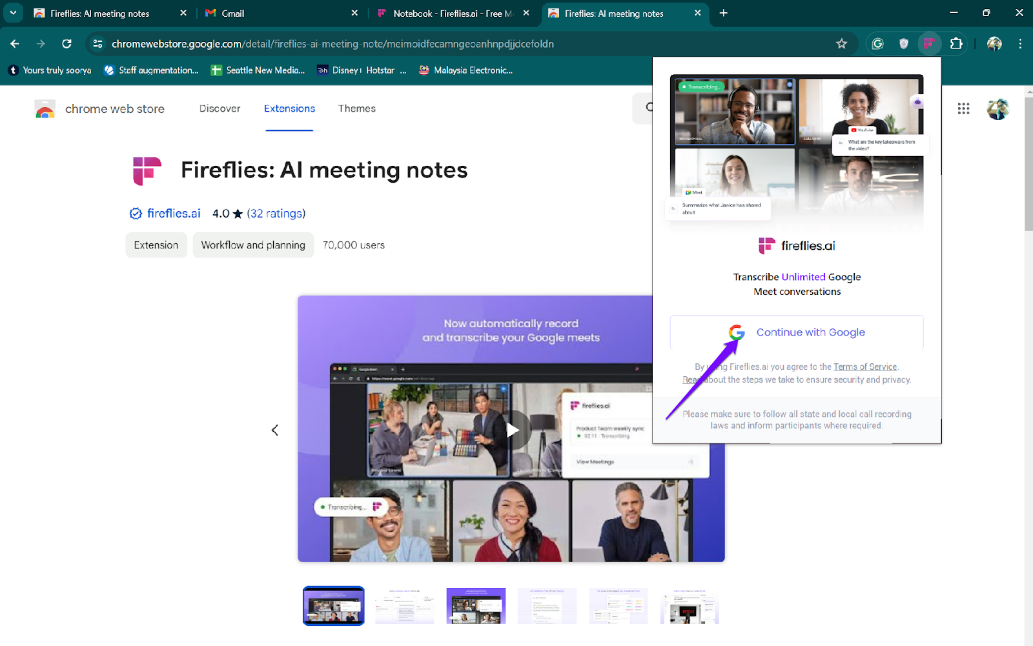Viewport: 1033px width, 646px height.
Task: Select the fourth carousel thumbnail
Action: point(547,606)
